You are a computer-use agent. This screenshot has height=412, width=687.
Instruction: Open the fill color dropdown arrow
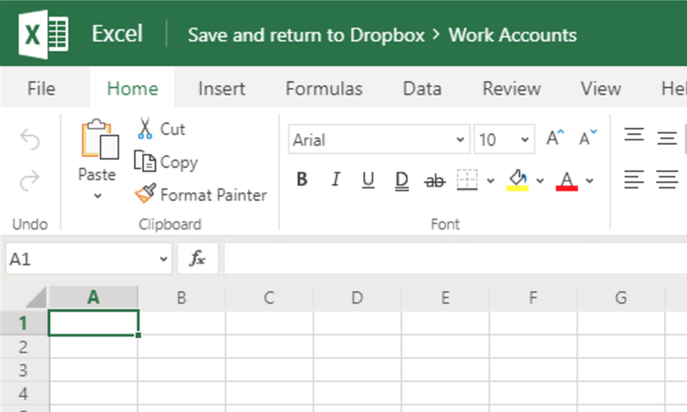(539, 181)
